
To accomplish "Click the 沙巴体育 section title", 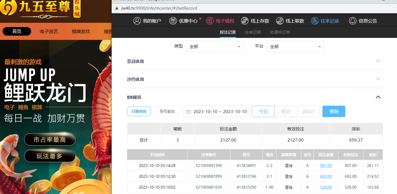I will (x=135, y=79).
